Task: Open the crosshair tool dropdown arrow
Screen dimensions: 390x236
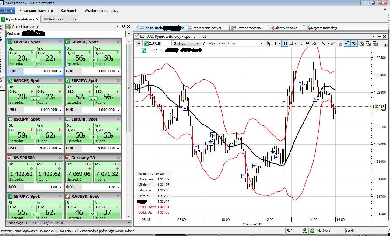Action: coord(279,43)
